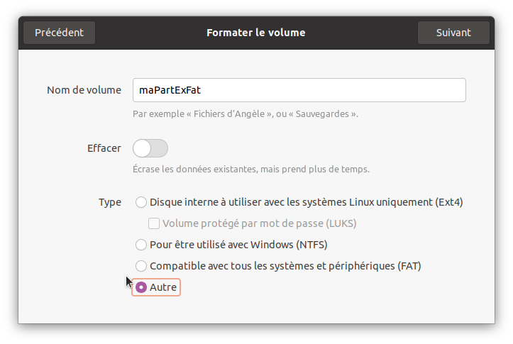Click the 'Nom de volume' label
The height and width of the screenshot is (344, 513).
(x=84, y=90)
